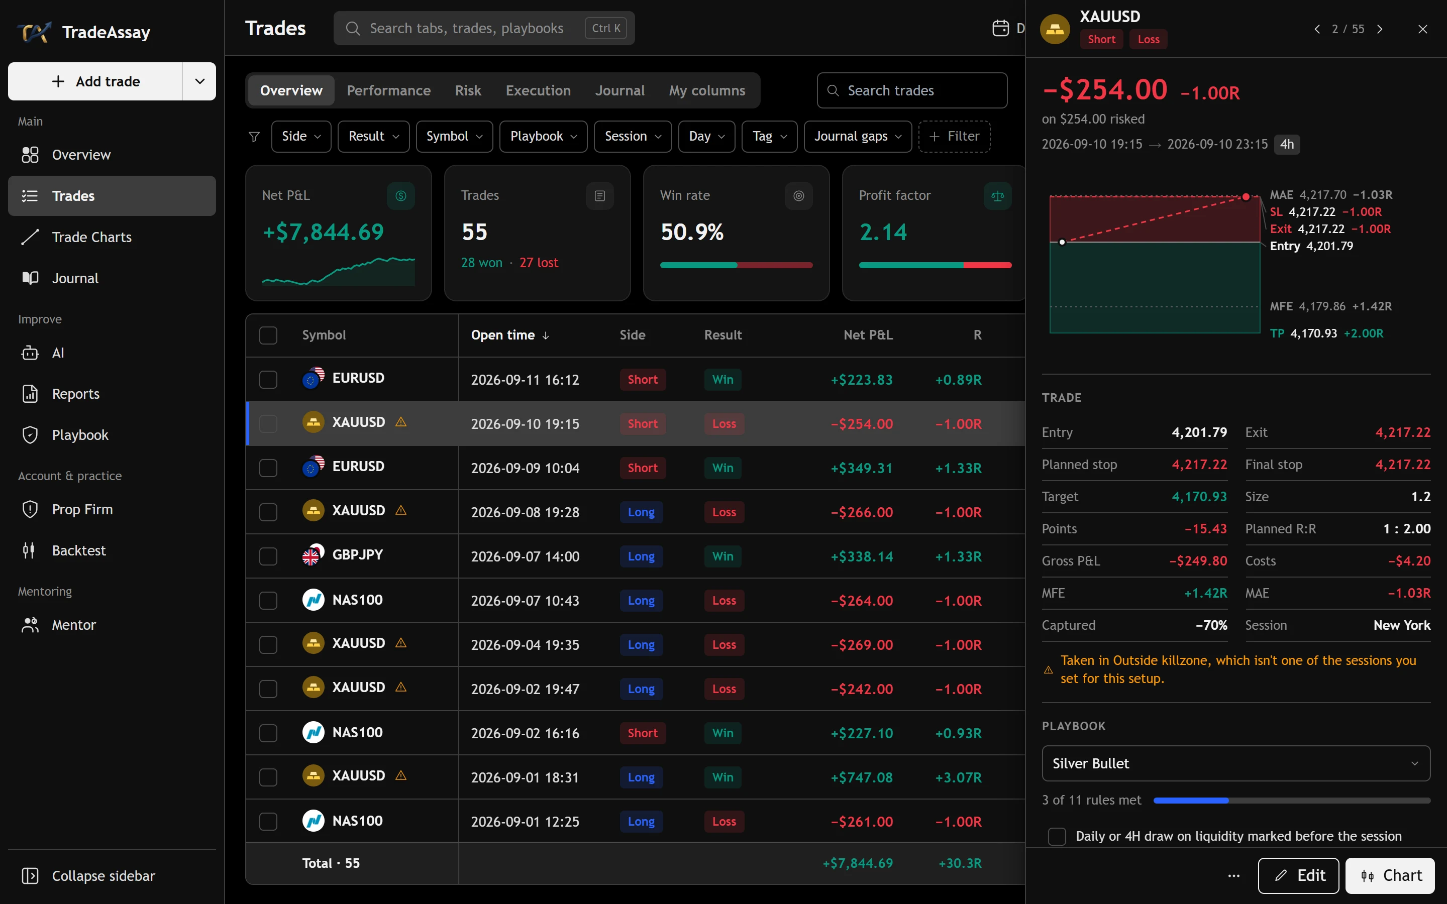Viewport: 1447px width, 904px height.
Task: Open the Overview page in the sidebar
Action: pos(112,155)
